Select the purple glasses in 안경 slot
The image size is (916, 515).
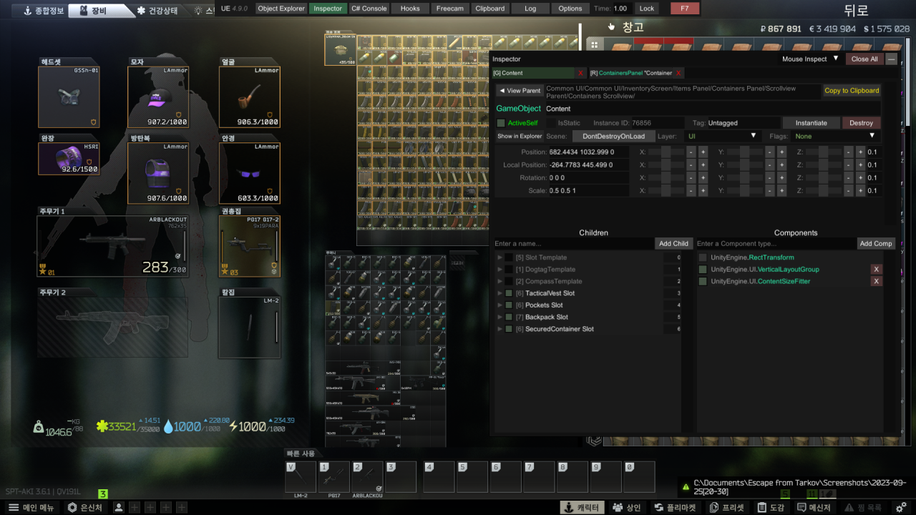[x=249, y=172]
